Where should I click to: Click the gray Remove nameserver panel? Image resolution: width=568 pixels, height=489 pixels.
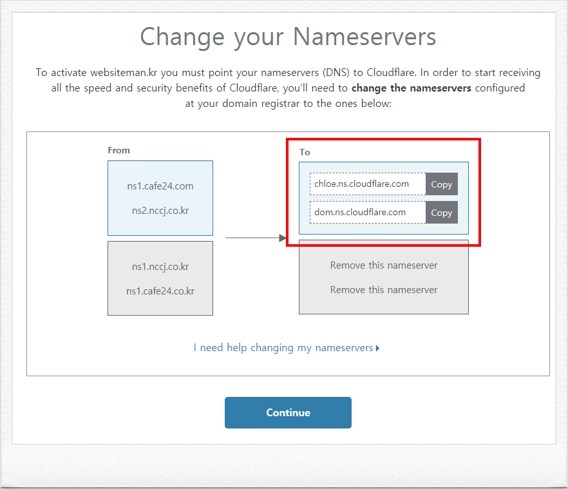click(x=384, y=277)
